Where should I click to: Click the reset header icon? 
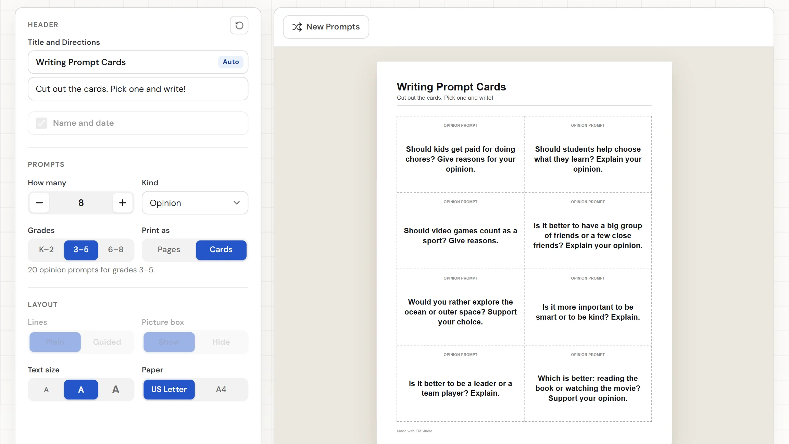click(x=239, y=25)
